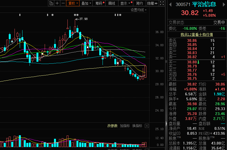
Task: Select the 卖五 ask row at 30.86
Action: (x=197, y=40)
